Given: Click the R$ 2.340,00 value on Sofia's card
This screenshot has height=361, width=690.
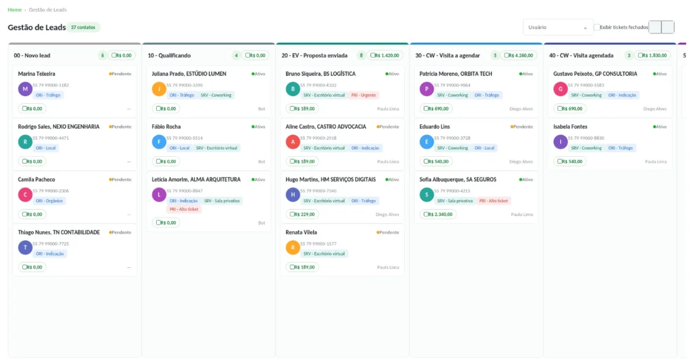Looking at the screenshot, I should click(x=438, y=214).
